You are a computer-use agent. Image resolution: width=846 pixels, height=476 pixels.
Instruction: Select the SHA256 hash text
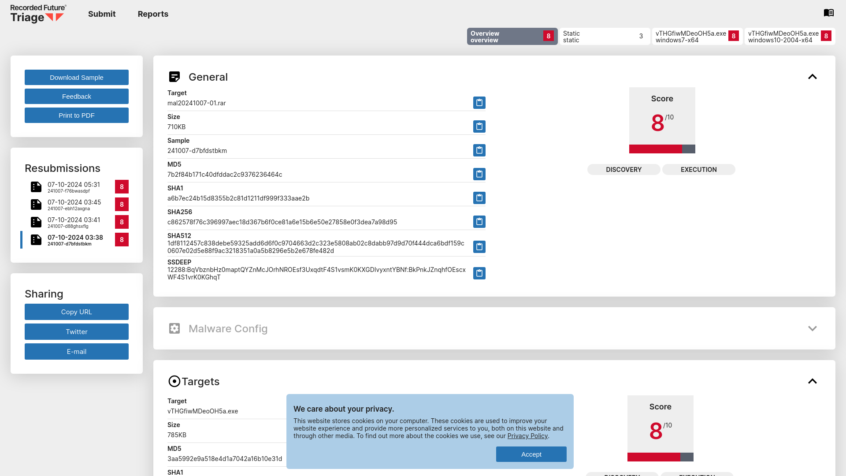click(x=282, y=222)
